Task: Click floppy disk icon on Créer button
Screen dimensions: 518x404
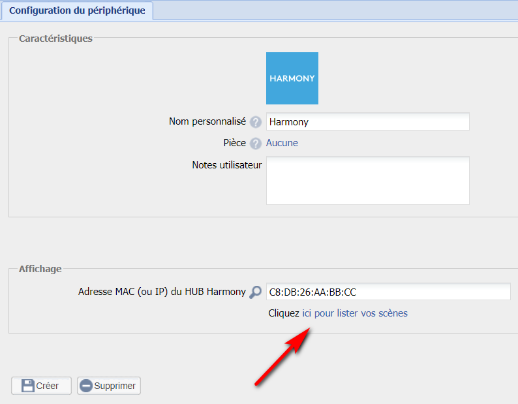Action: click(x=27, y=386)
